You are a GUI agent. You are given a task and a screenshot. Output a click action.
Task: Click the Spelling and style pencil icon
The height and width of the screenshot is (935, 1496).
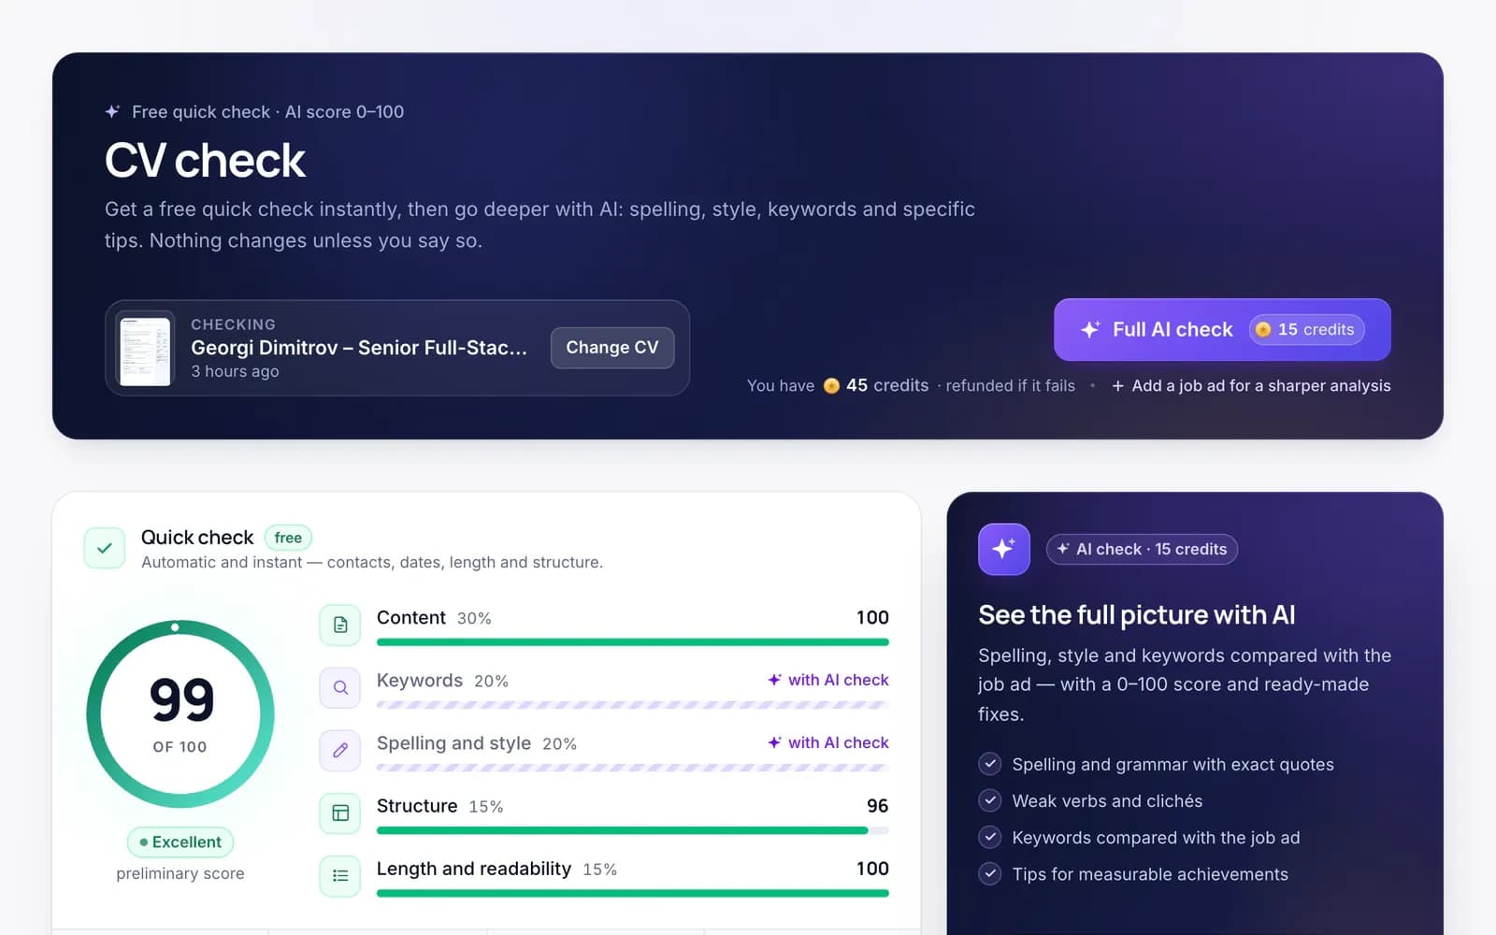340,750
